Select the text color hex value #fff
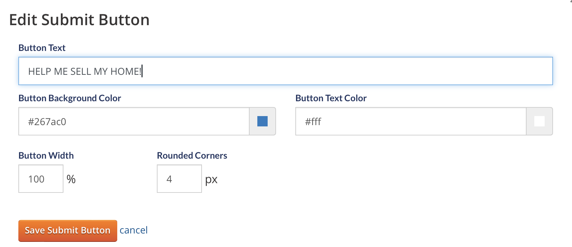 (313, 122)
